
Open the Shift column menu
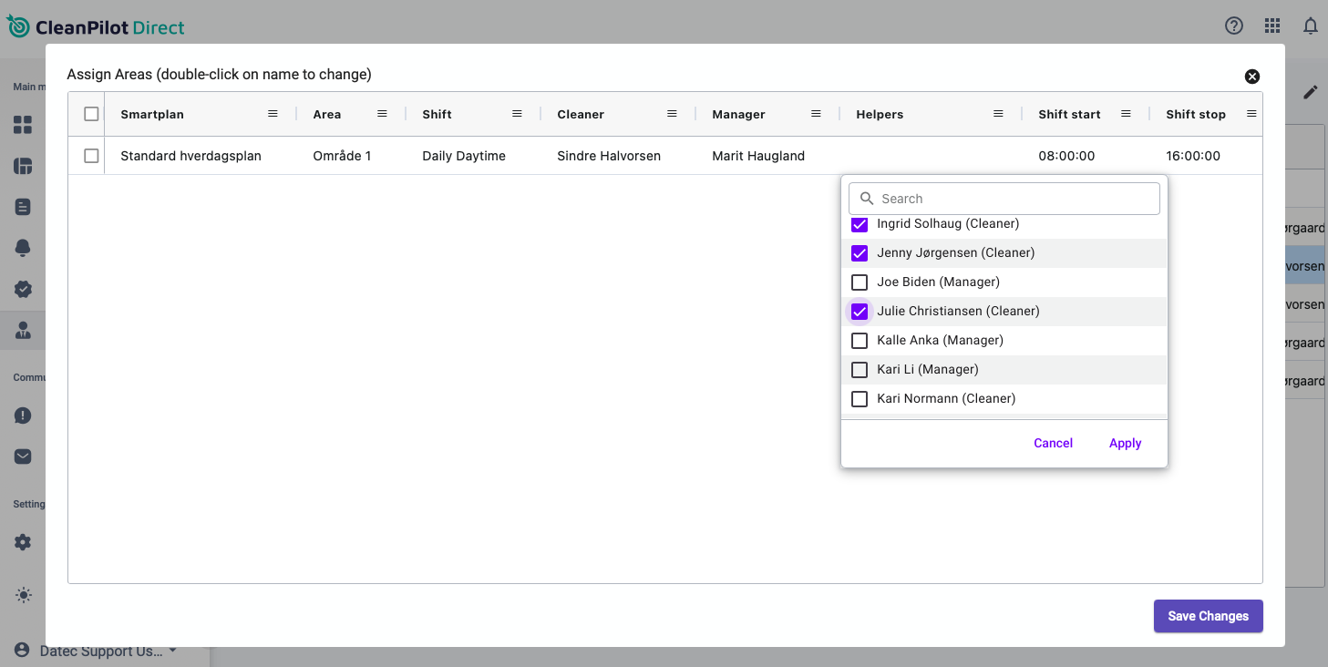click(x=517, y=114)
